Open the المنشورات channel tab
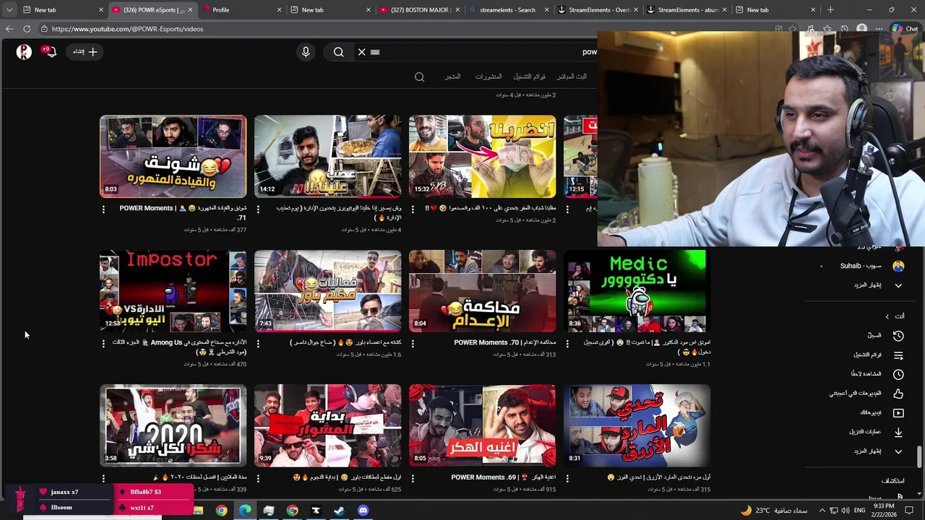Image resolution: width=925 pixels, height=520 pixels. tap(488, 77)
